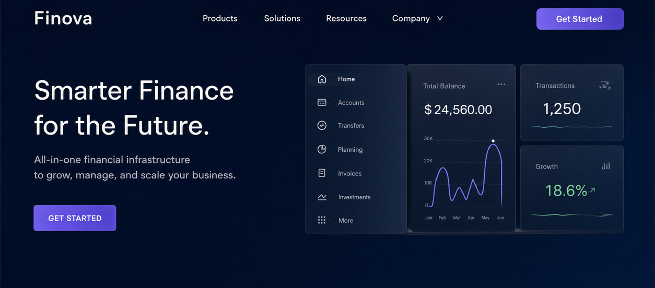Click the Apr month label

(x=471, y=218)
